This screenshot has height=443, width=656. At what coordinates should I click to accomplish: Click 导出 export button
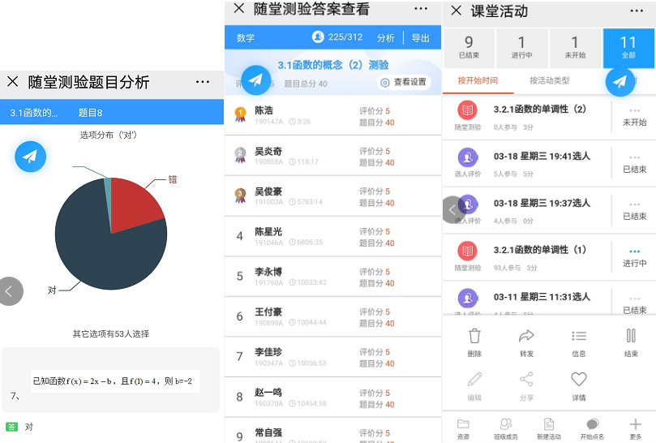coord(420,38)
